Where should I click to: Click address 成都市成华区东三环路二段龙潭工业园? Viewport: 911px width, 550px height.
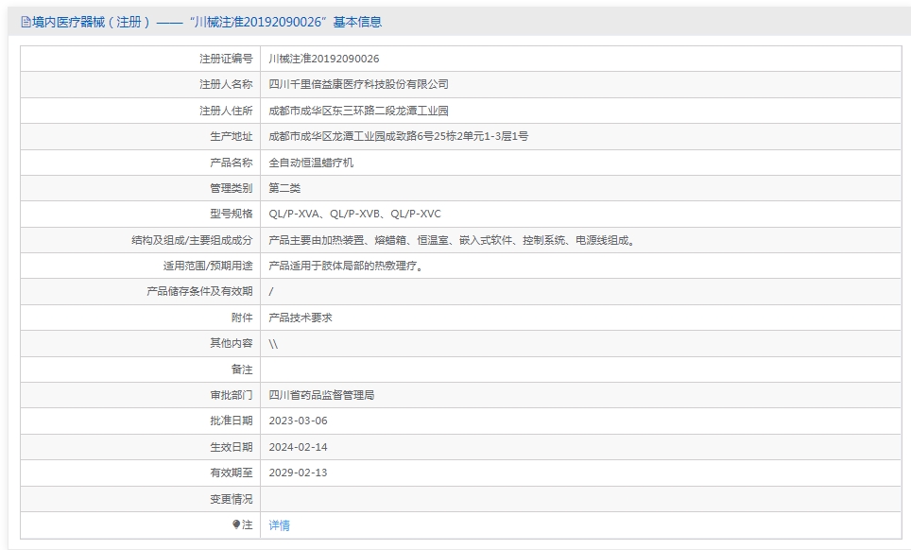click(x=358, y=111)
